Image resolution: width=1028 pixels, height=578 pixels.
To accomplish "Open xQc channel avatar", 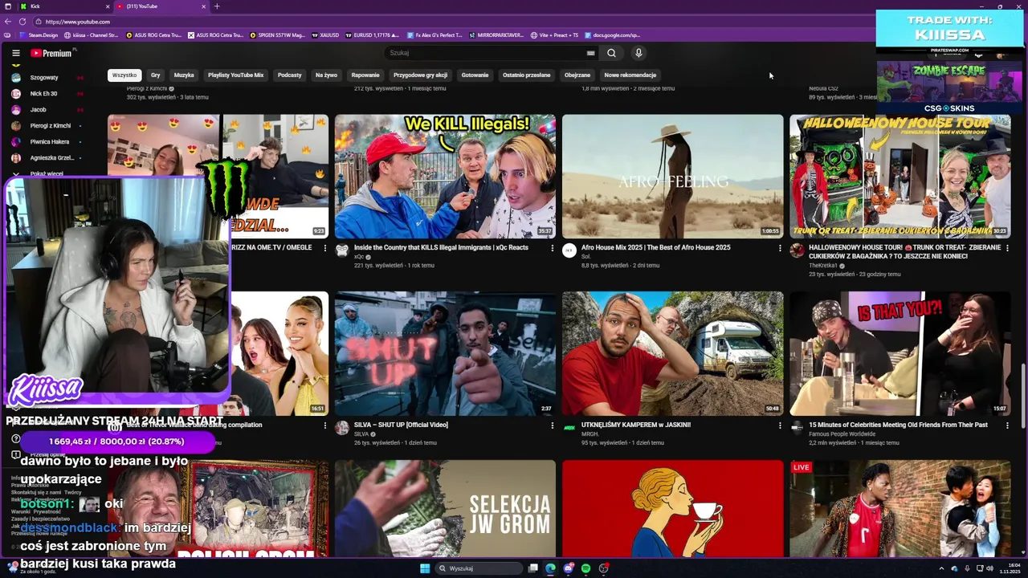I will point(342,250).
